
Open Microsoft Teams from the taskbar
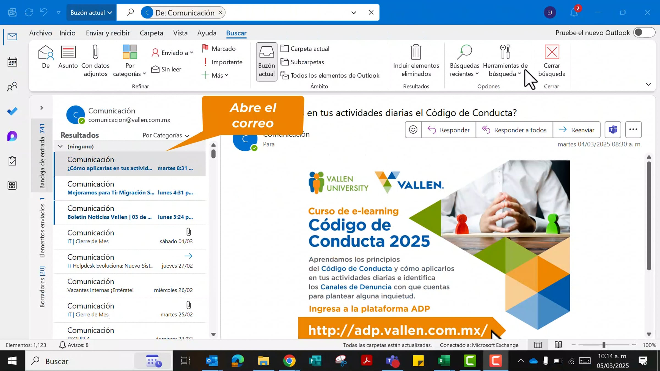tap(392, 361)
